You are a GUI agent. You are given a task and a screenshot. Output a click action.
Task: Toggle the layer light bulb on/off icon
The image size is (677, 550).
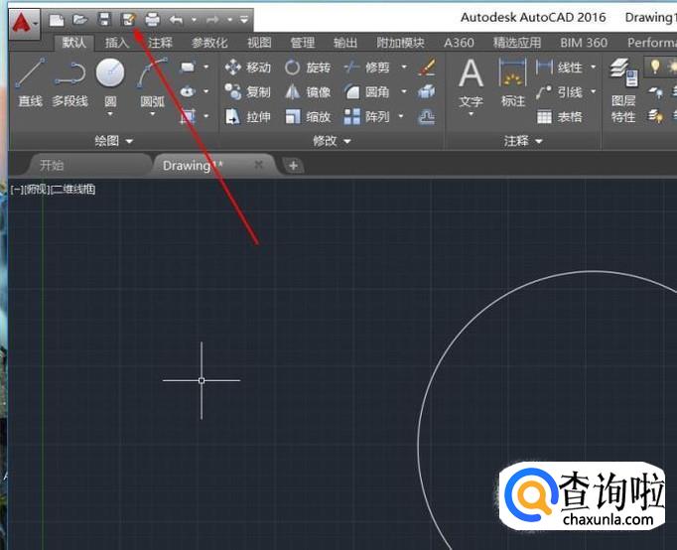(655, 67)
